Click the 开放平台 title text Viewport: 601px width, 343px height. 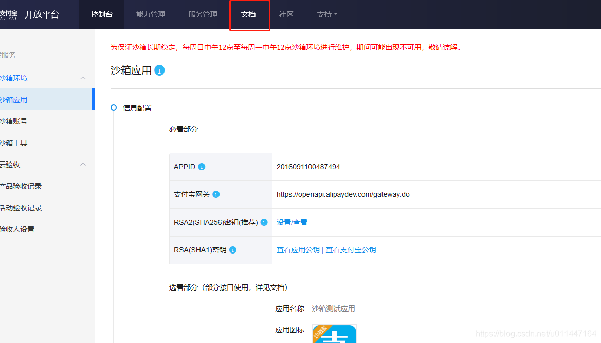[42, 14]
